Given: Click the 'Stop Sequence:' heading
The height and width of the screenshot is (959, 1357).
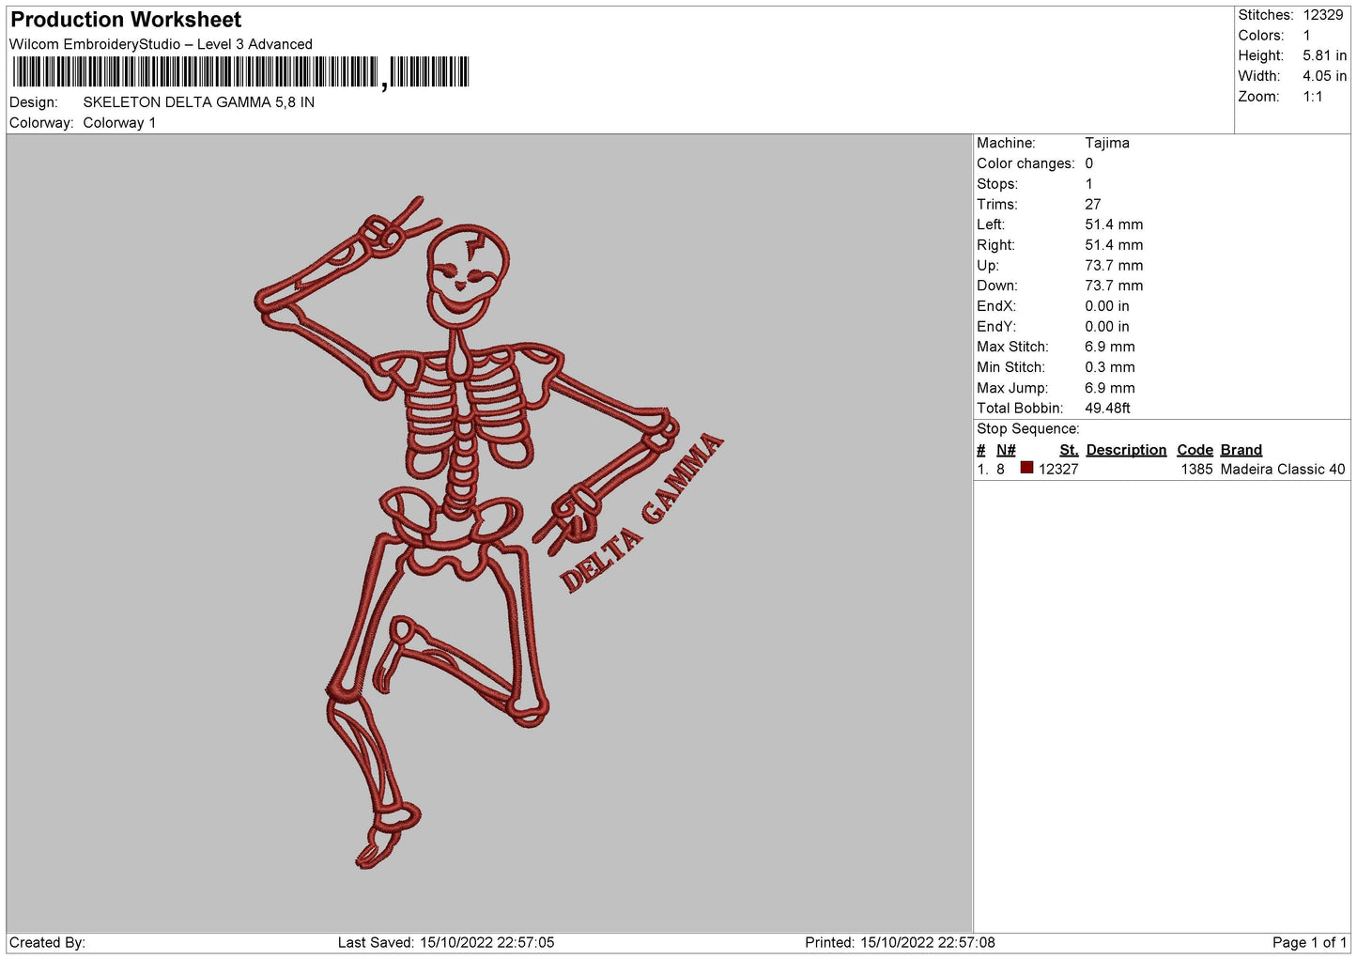Looking at the screenshot, I should (1028, 429).
